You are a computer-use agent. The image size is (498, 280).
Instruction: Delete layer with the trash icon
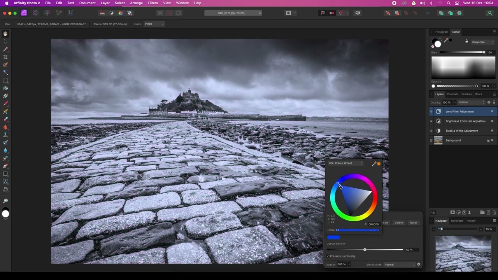click(494, 212)
